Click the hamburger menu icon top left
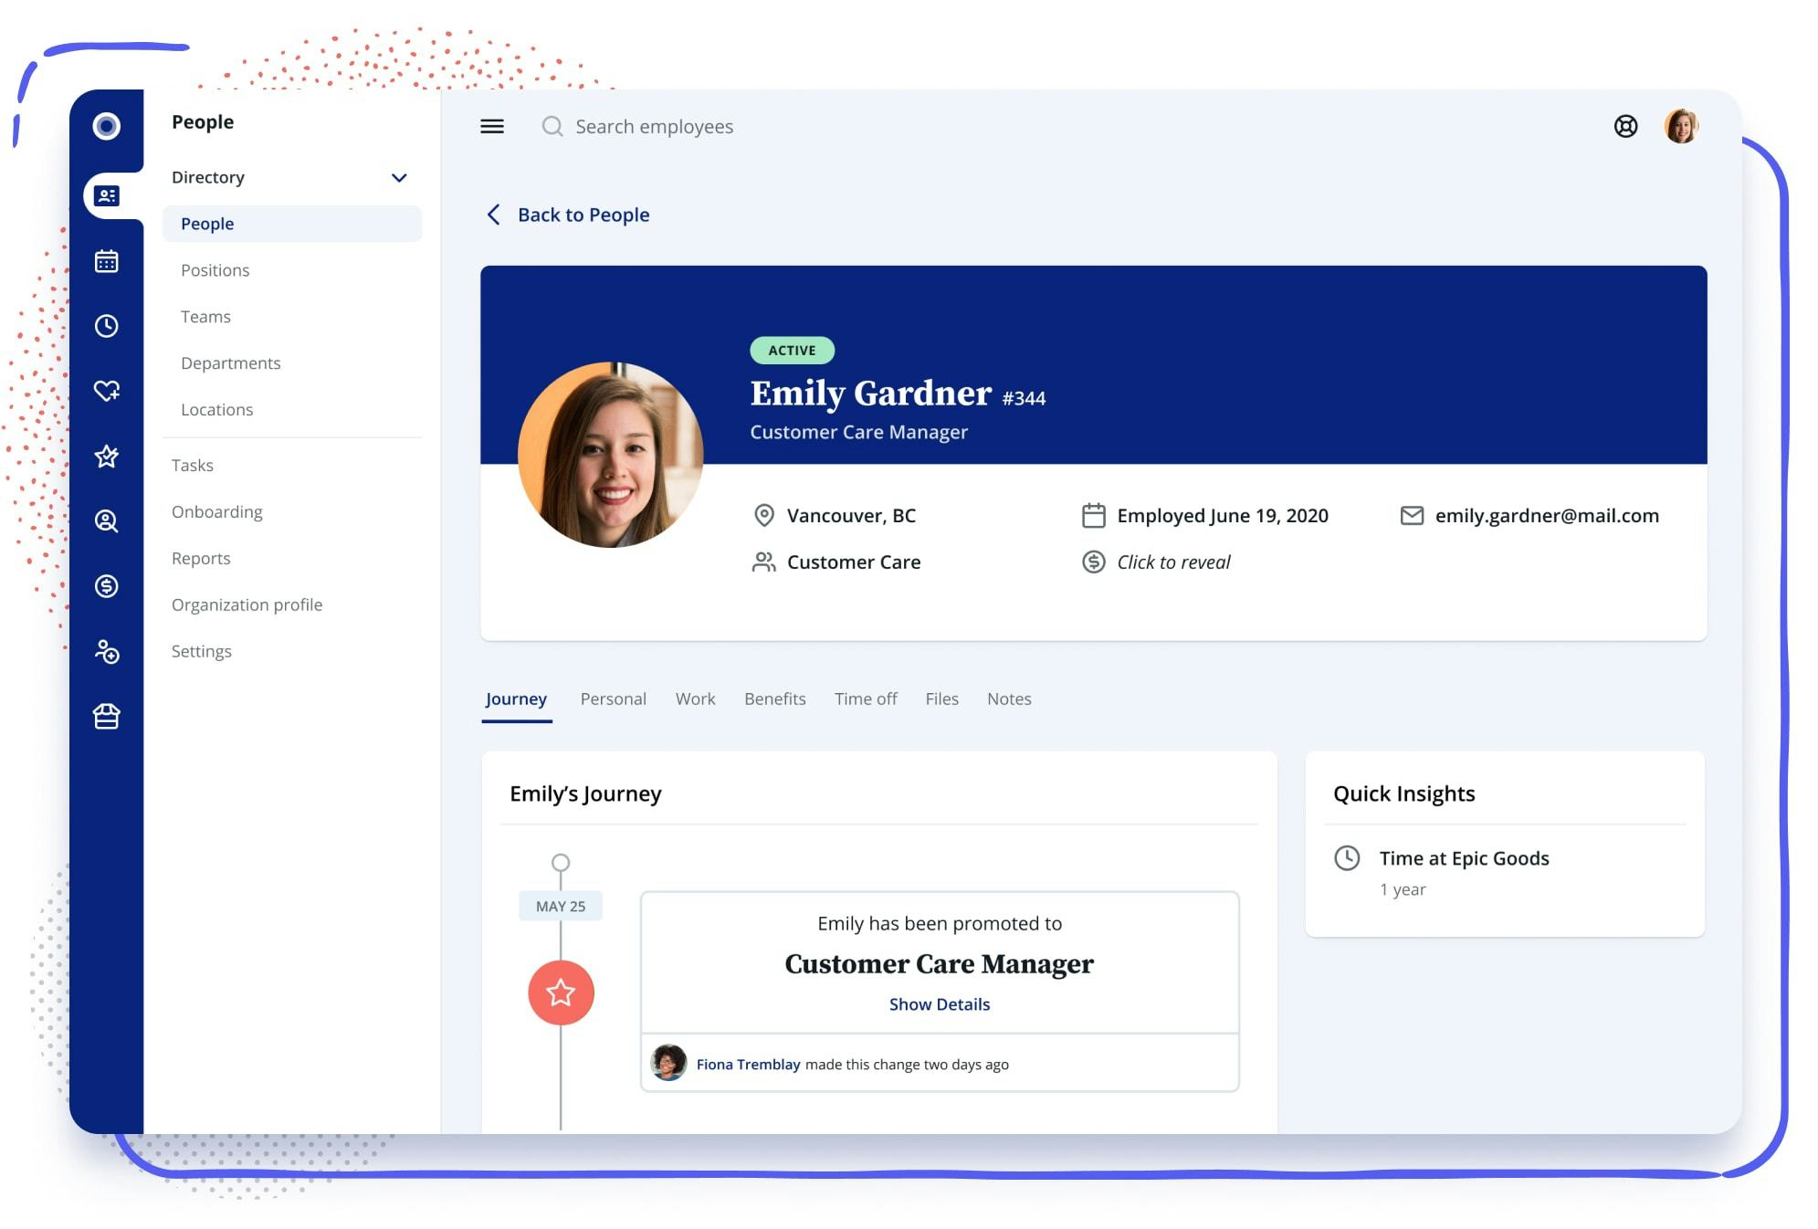1818x1229 pixels. 492,125
